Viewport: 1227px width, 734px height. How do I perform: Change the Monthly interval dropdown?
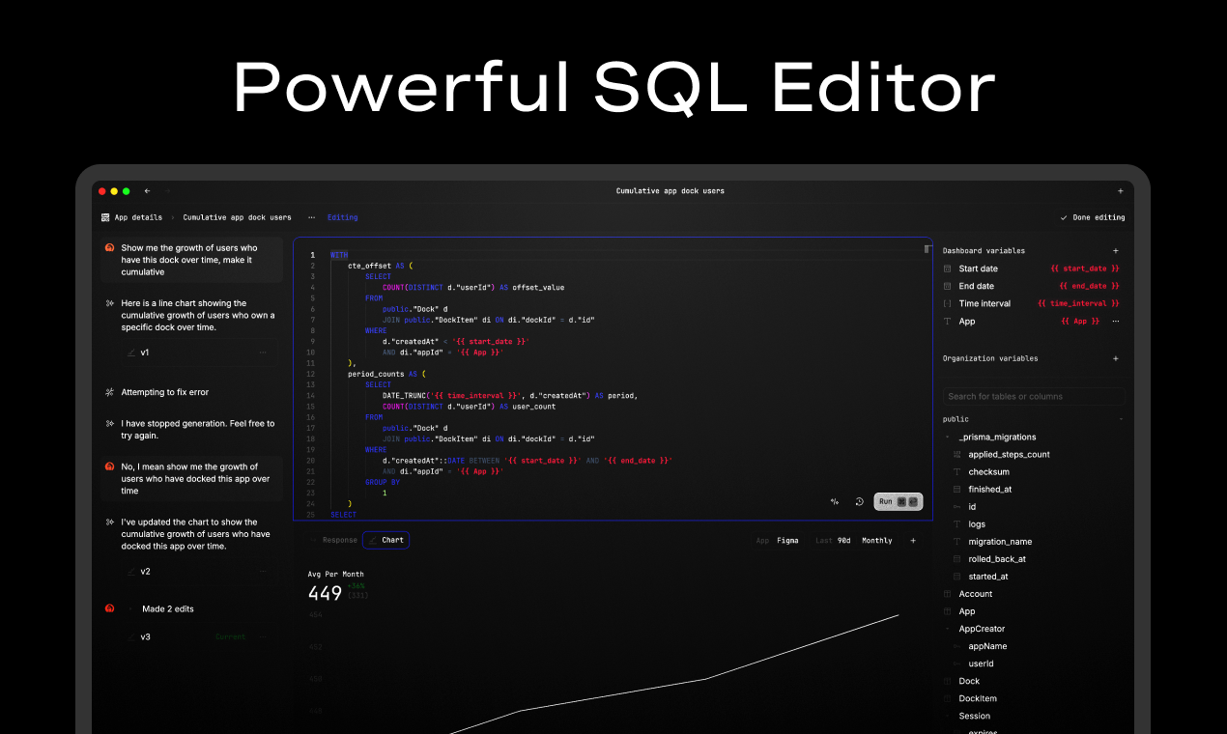[x=877, y=541]
